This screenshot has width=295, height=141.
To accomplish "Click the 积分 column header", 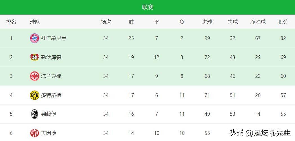I will (283, 22).
